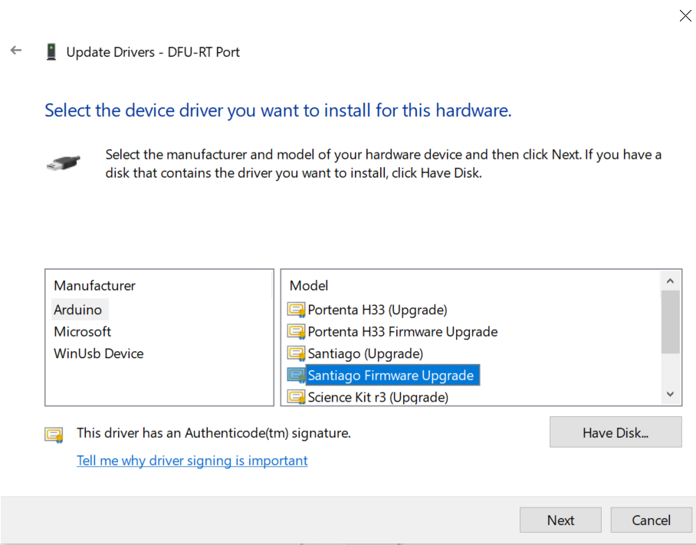Click the Authenticode signature certificate icon
The height and width of the screenshot is (545, 696).
point(54,435)
